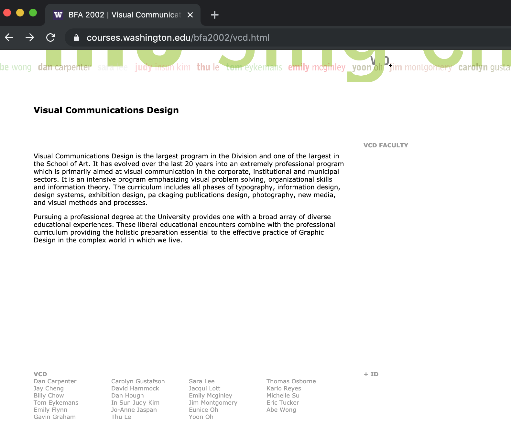Open David Hammock's page
This screenshot has height=446, width=511.
[x=135, y=388]
